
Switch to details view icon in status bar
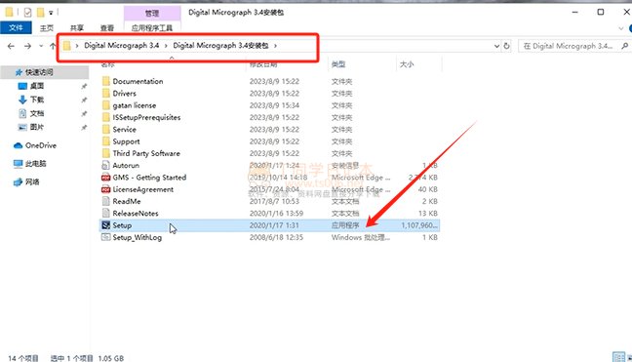(x=618, y=357)
